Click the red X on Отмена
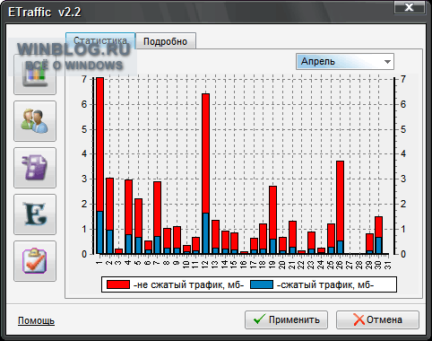Viewport: 432px width, 341px height. point(359,319)
